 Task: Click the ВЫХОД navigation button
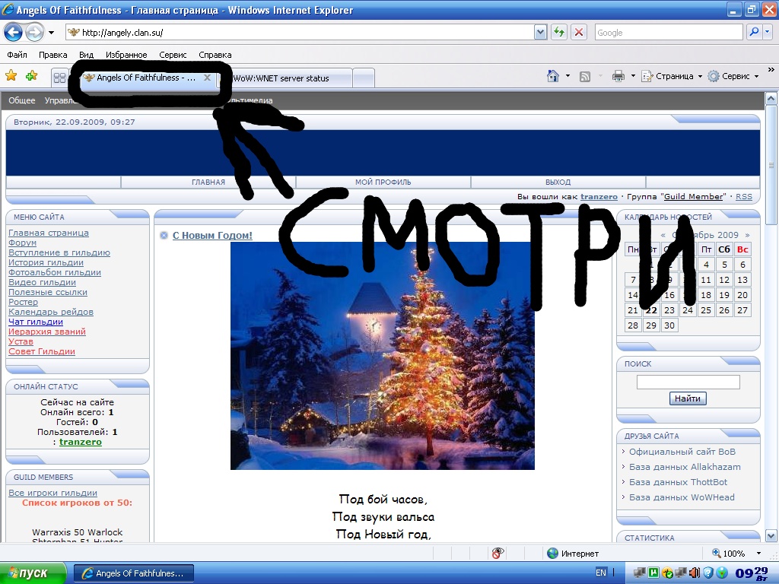(x=558, y=182)
